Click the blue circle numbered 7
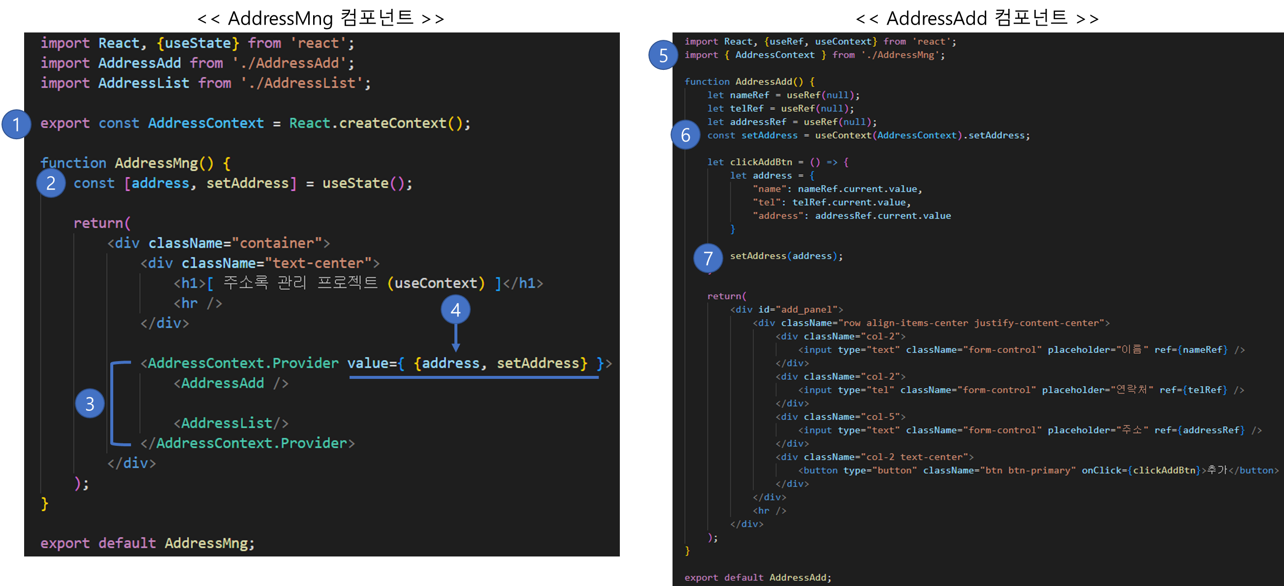 pos(708,258)
